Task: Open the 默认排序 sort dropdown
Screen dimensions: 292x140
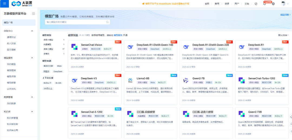Action: 283,35
